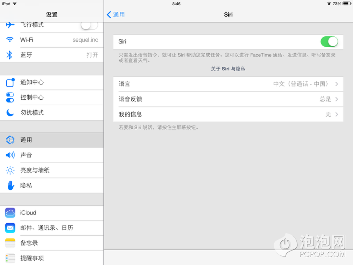Tap the highlighted 通用 label in sidebar

(26, 140)
